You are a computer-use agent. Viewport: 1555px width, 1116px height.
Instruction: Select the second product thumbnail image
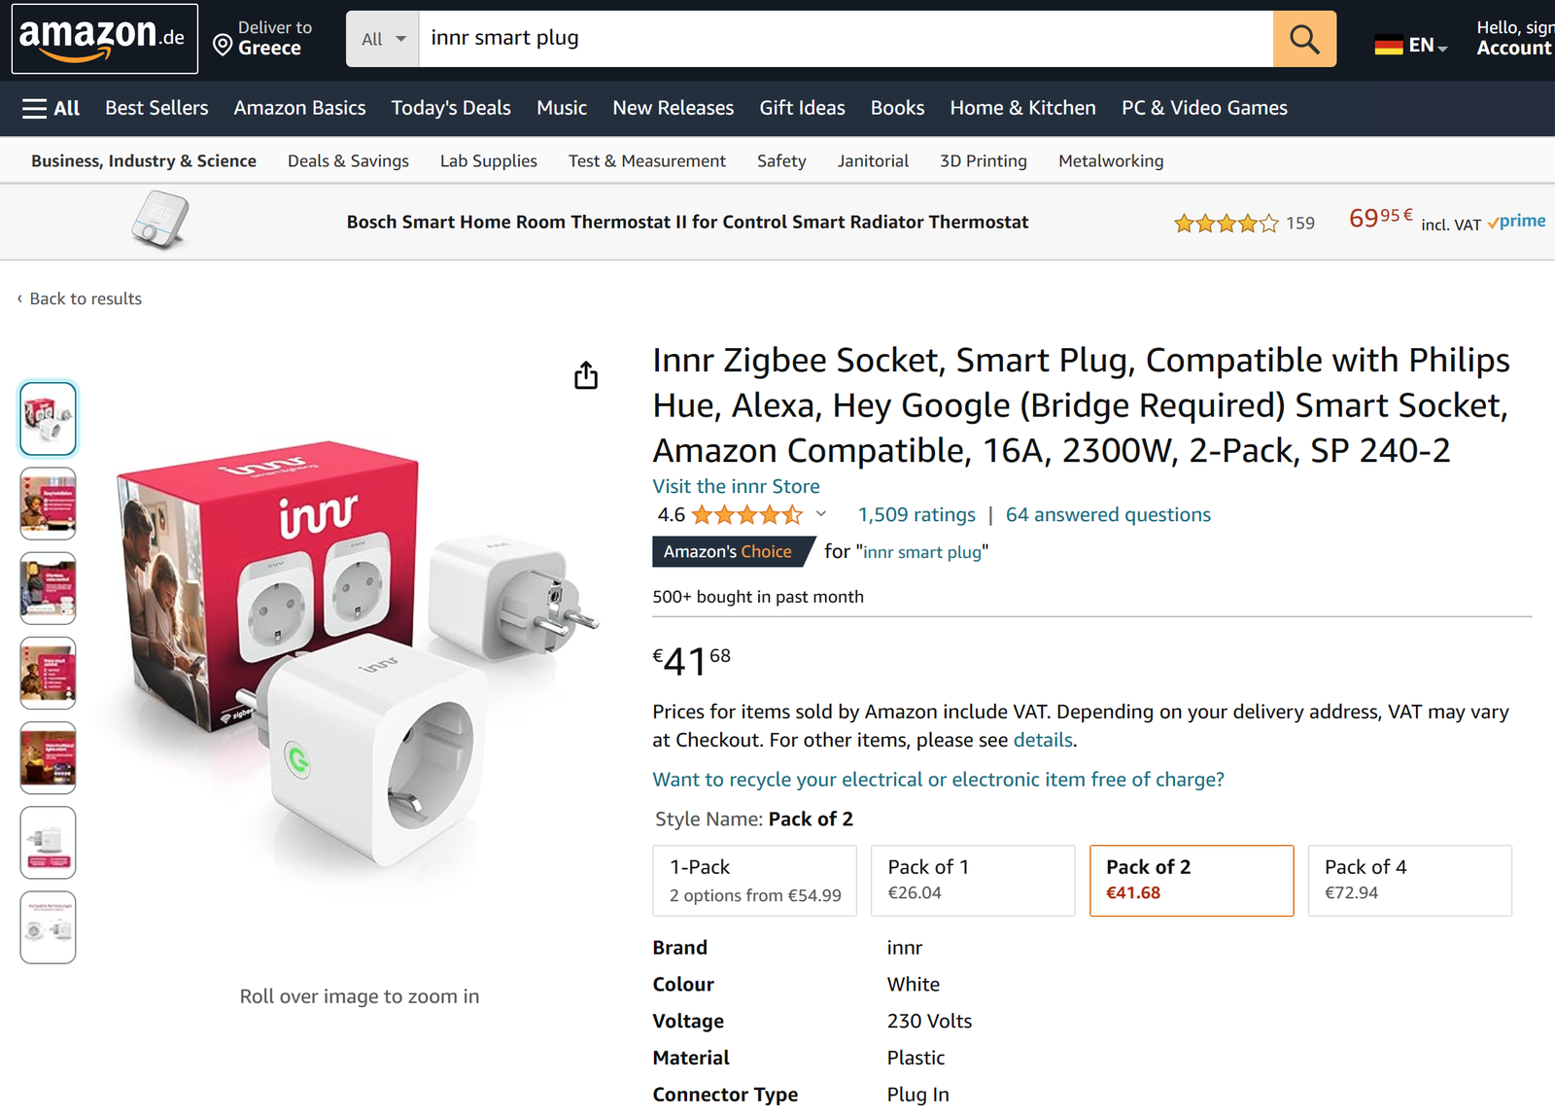(48, 503)
